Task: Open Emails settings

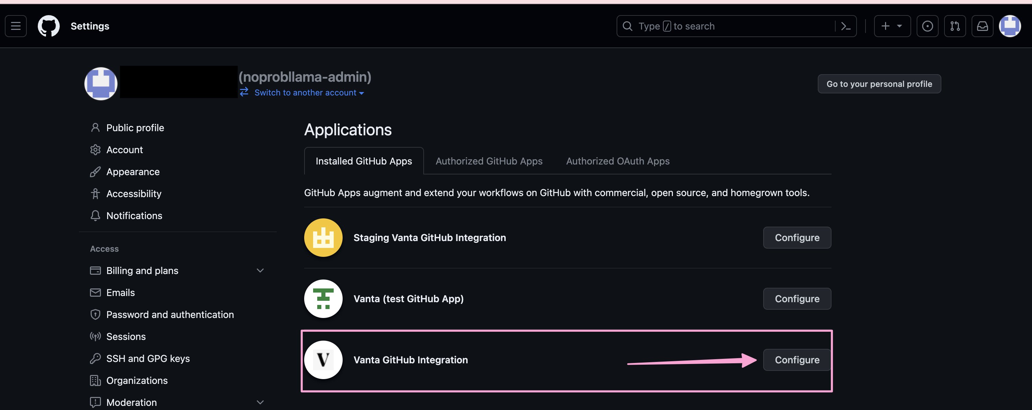Action: pos(121,293)
